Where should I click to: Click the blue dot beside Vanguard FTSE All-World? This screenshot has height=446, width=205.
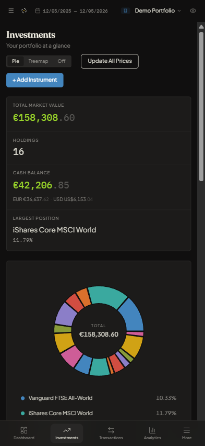tap(22, 398)
